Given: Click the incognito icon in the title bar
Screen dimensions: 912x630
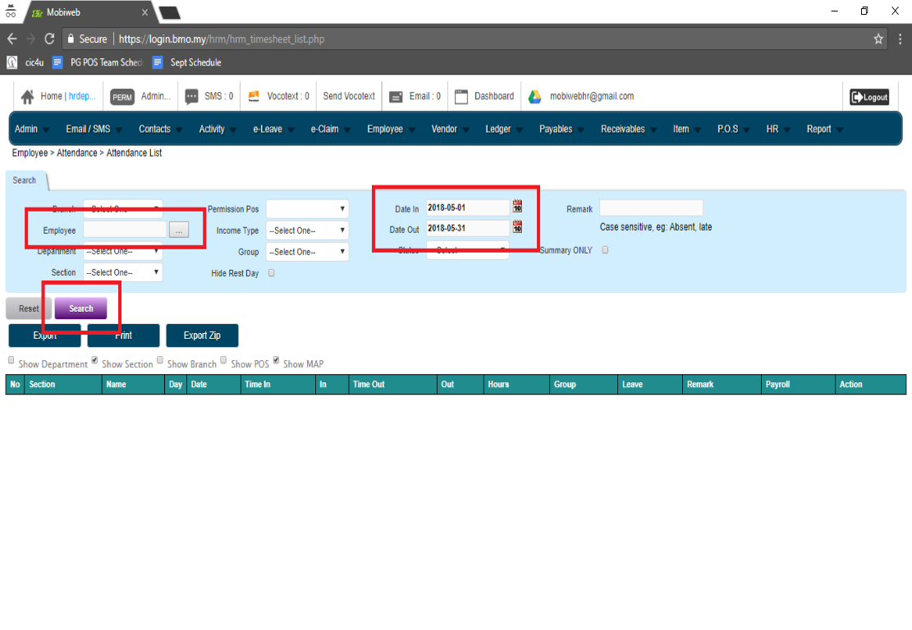Looking at the screenshot, I should tap(11, 11).
